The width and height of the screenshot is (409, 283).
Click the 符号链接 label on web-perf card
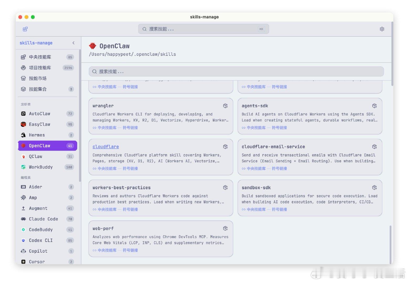pos(130,250)
